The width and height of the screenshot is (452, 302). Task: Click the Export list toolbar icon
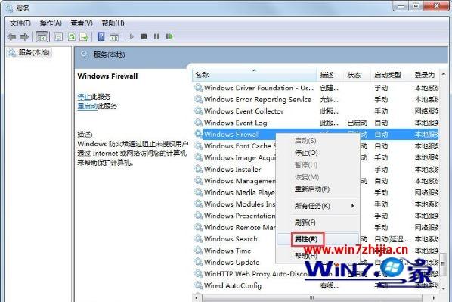tap(84, 36)
